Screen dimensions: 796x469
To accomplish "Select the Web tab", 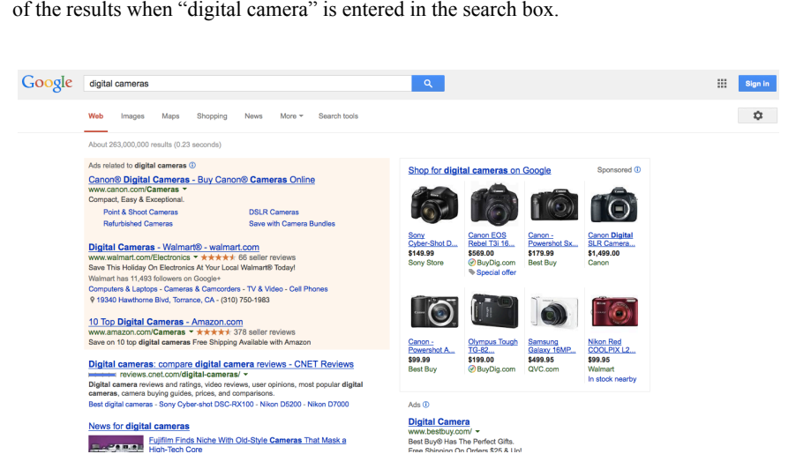I will [95, 116].
